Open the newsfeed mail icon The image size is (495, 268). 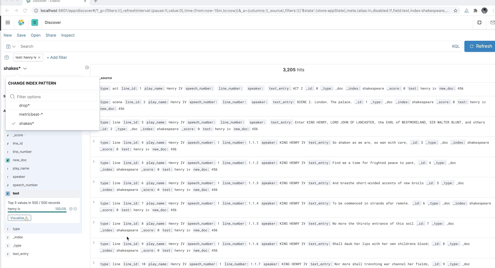pos(492,22)
